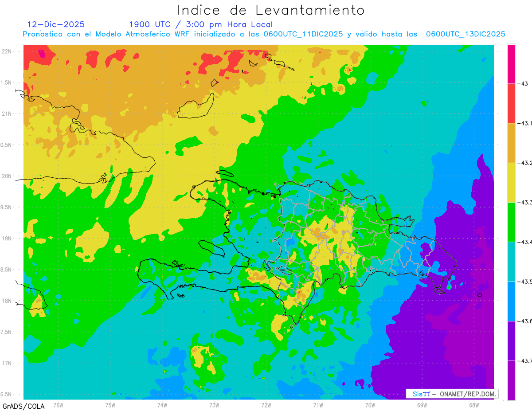Screen dimensions: 532x411
Task: Click the purple legend swatch below -43.7
Action: [x=511, y=380]
